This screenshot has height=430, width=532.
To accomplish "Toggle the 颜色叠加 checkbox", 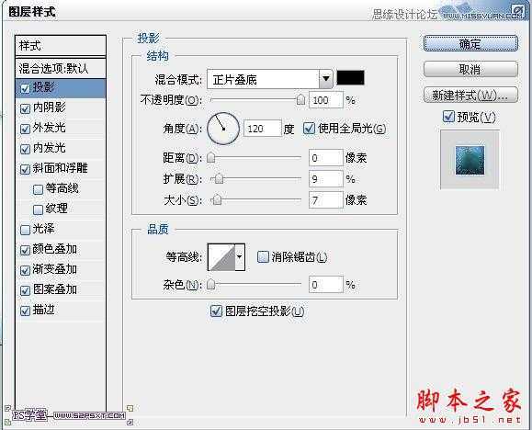I will point(25,250).
